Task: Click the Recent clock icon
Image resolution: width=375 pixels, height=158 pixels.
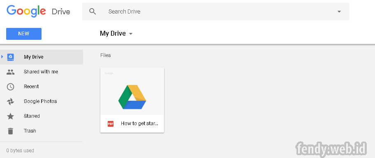Action: point(11,87)
